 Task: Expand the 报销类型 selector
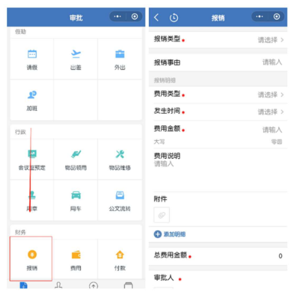pyautogui.click(x=218, y=40)
